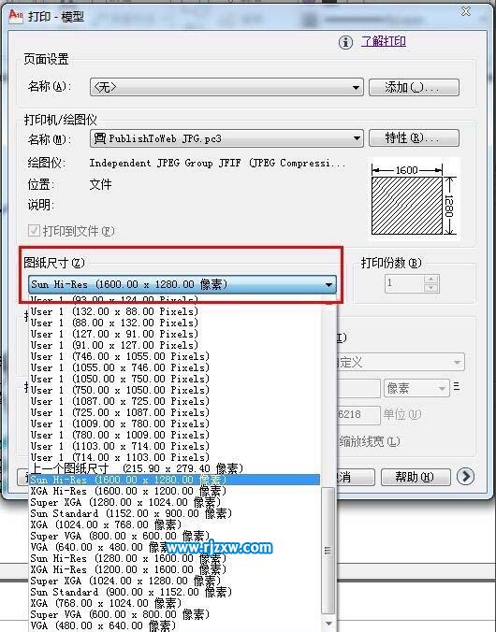Click the equals icon beside 像素 dropdown
The height and width of the screenshot is (632, 496).
(x=457, y=387)
